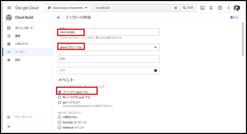Open ダッシュボード in the sidebar
This screenshot has width=247, height=134.
point(24,28)
